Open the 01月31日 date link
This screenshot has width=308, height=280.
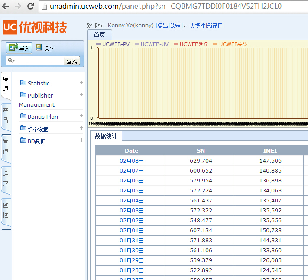click(132, 241)
